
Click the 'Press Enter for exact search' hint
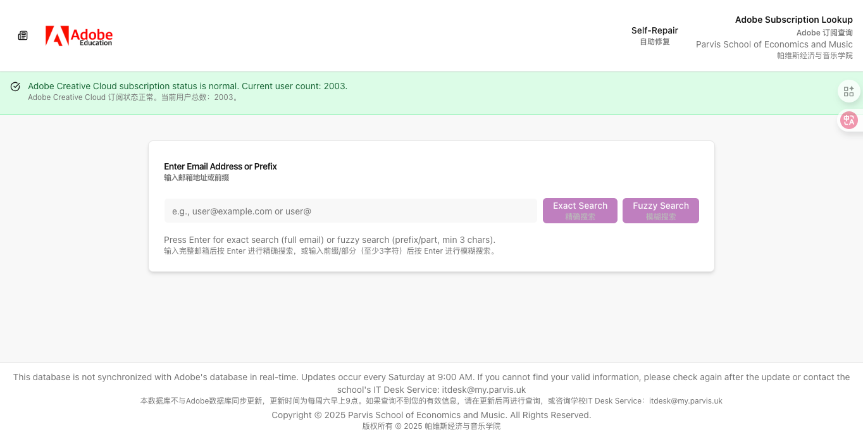pos(330,240)
